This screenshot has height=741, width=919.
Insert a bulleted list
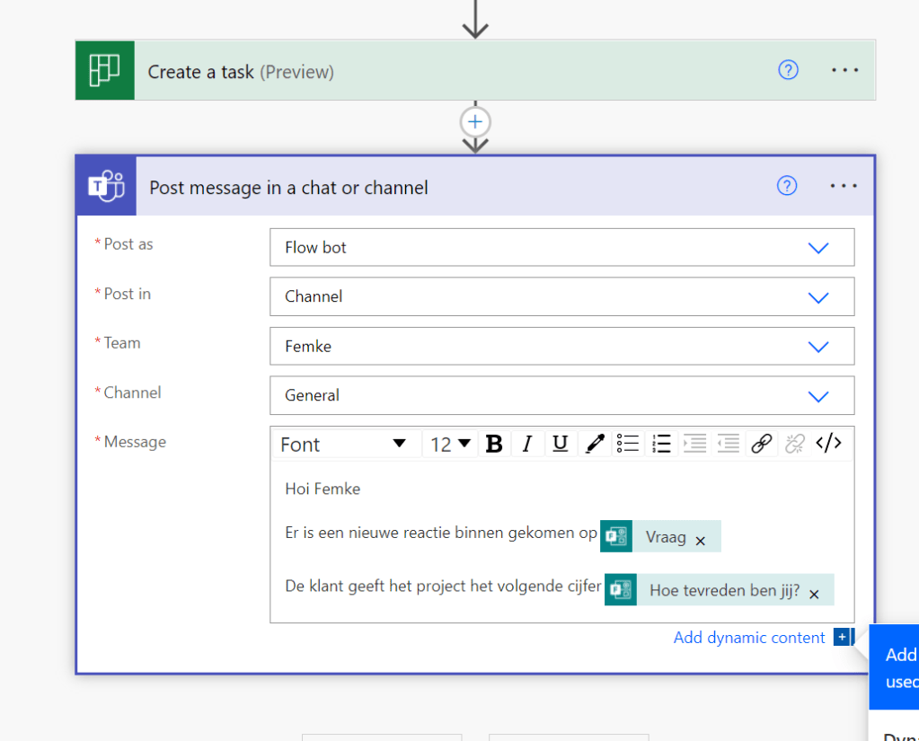[x=627, y=444]
